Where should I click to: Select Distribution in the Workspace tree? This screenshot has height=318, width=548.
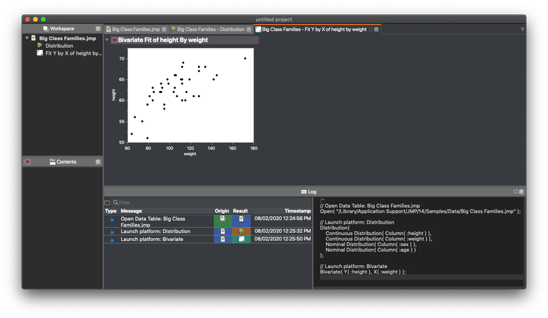point(59,46)
